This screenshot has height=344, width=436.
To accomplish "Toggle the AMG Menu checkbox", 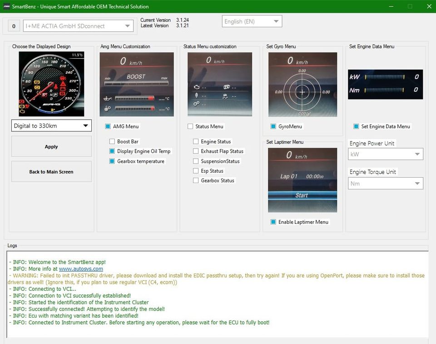I will point(108,126).
